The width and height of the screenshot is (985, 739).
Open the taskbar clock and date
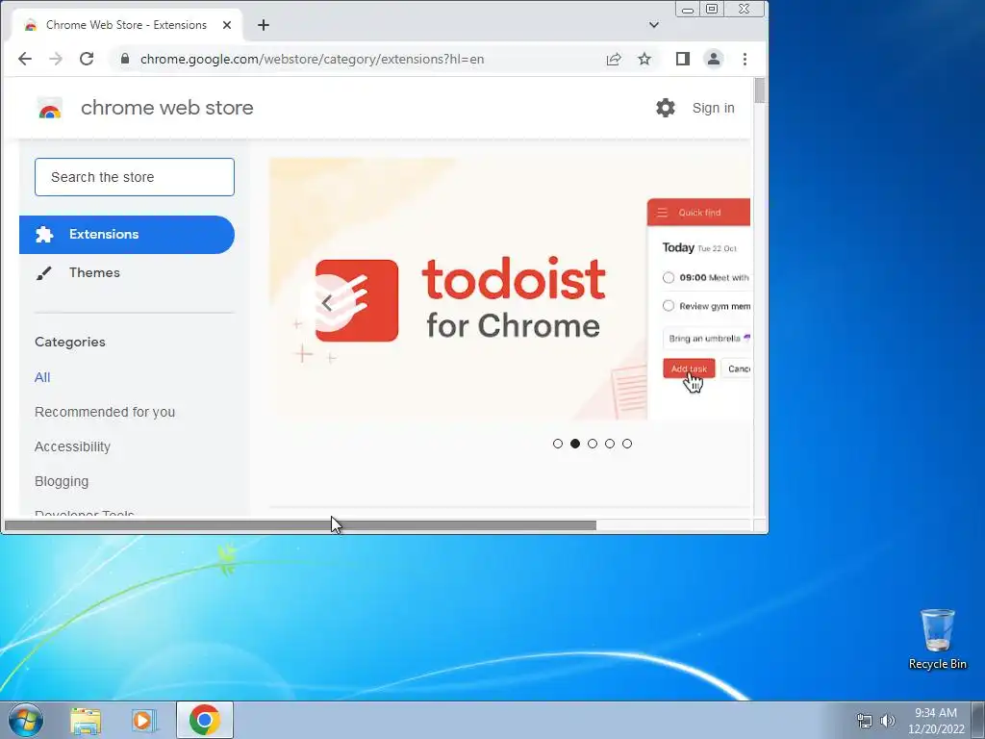tap(936, 721)
